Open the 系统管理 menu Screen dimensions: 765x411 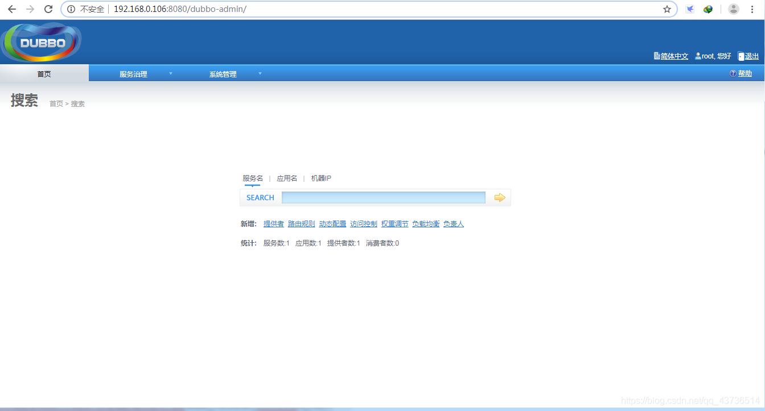[223, 74]
